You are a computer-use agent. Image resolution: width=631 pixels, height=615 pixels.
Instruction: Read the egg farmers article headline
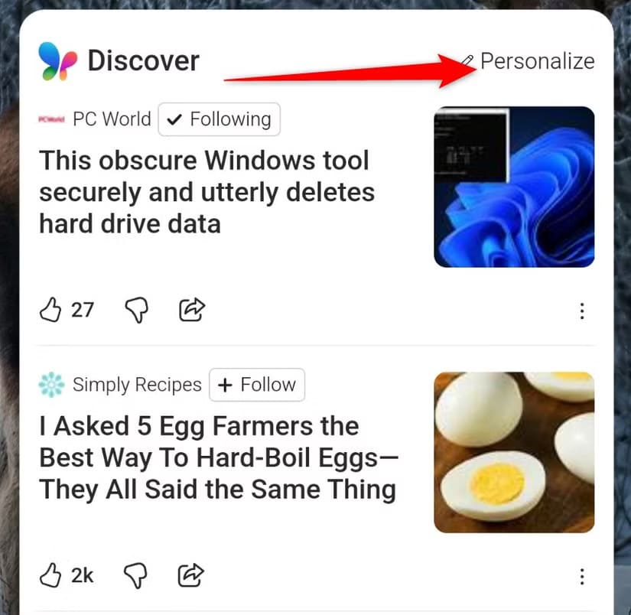tap(218, 457)
